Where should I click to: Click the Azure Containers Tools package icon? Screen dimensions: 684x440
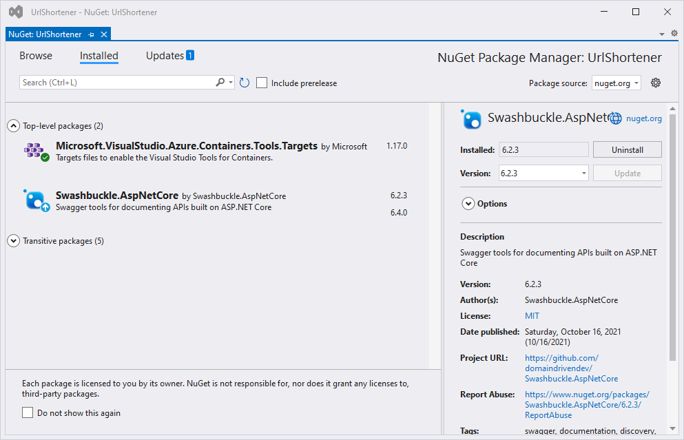pyautogui.click(x=34, y=151)
